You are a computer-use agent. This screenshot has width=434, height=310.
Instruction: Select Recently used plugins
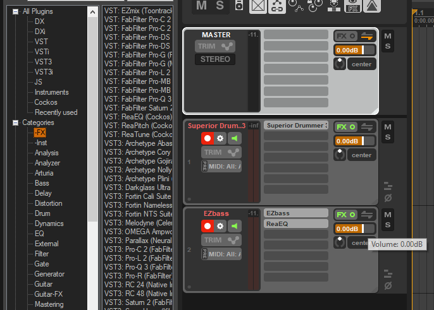[56, 112]
